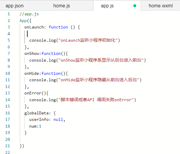The height and width of the screenshot is (154, 180).
Task: Click the function keyword after onShow
Action: click(51, 54)
